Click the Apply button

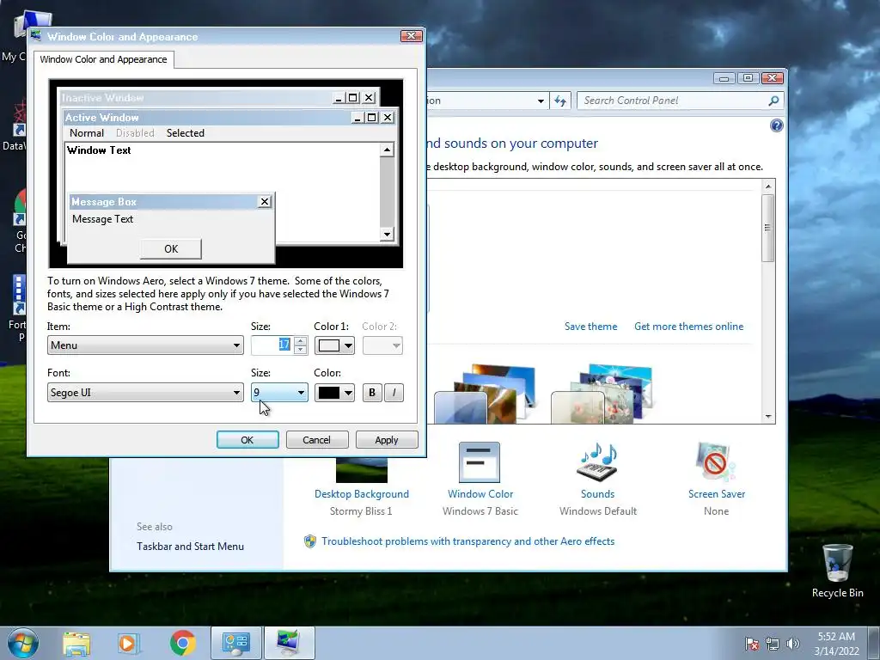(387, 440)
